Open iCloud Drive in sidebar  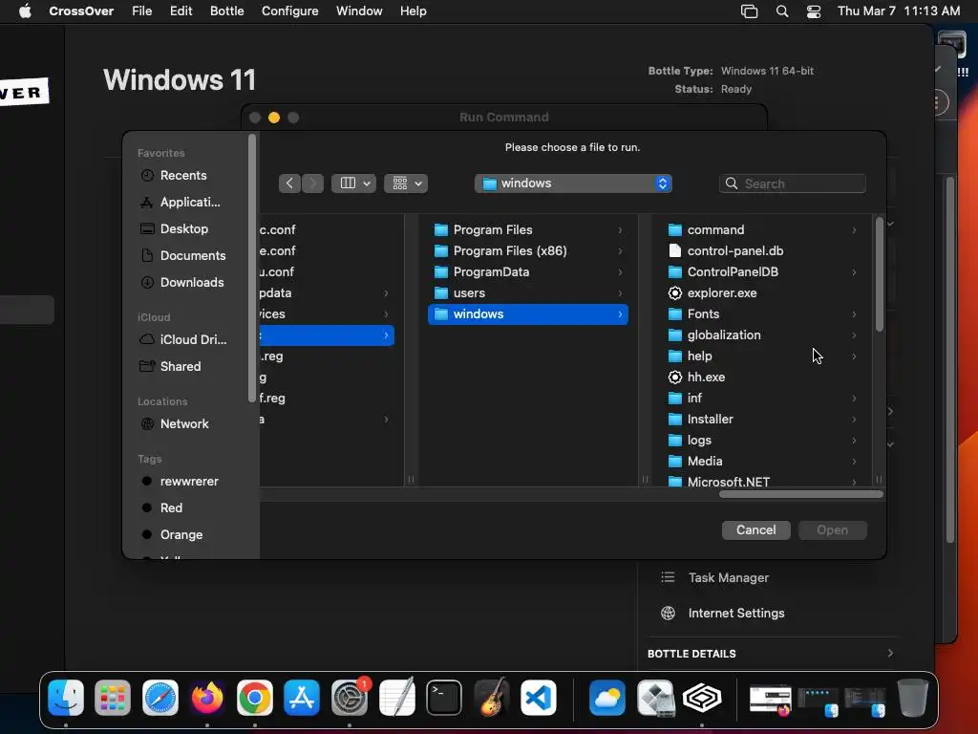click(193, 339)
